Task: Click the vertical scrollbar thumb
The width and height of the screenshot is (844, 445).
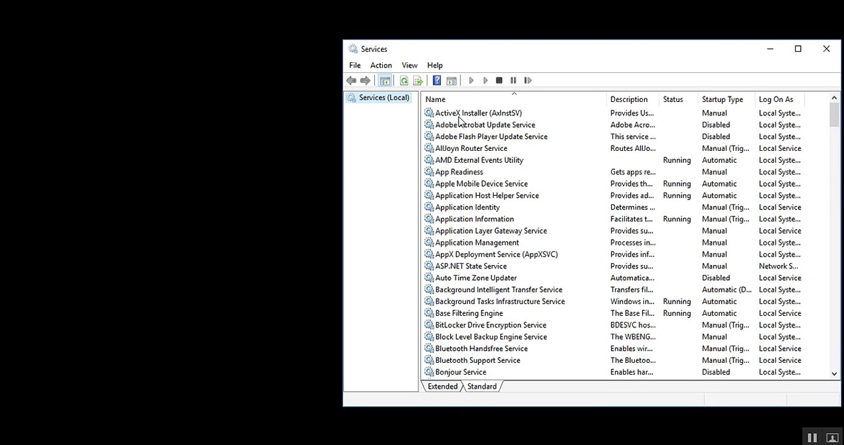Action: tap(834, 115)
